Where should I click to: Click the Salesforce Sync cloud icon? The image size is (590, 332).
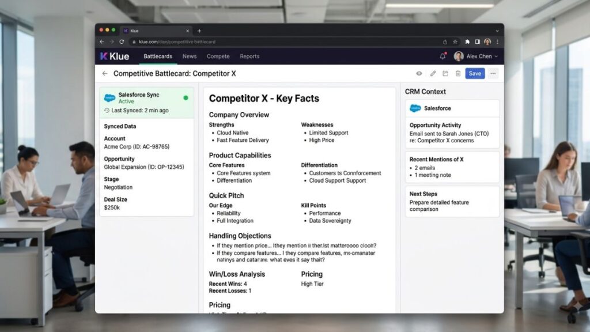point(109,98)
